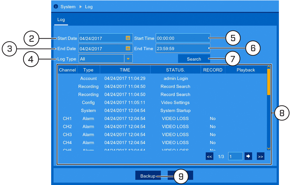Click the Channel column header
This screenshot has height=185, width=290.
pos(67,70)
